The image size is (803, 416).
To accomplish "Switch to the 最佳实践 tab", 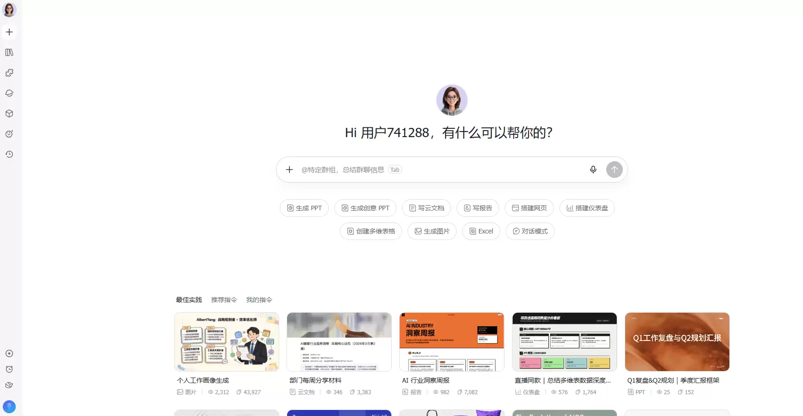I will coord(189,300).
